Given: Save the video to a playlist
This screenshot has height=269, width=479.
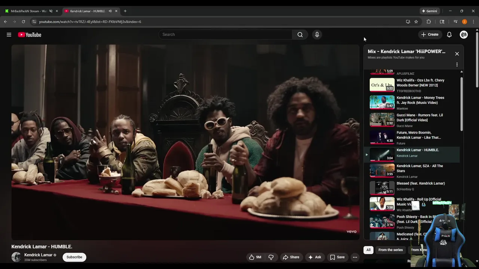Looking at the screenshot, I should [337, 257].
